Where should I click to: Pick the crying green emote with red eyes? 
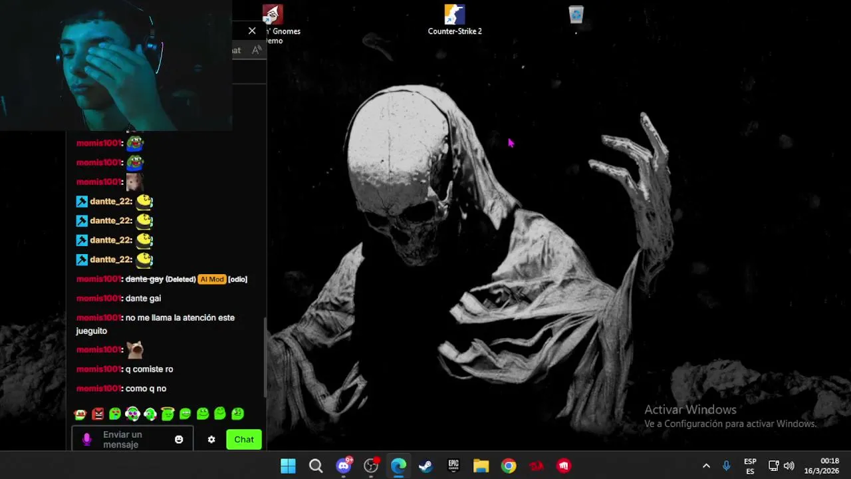115,414
